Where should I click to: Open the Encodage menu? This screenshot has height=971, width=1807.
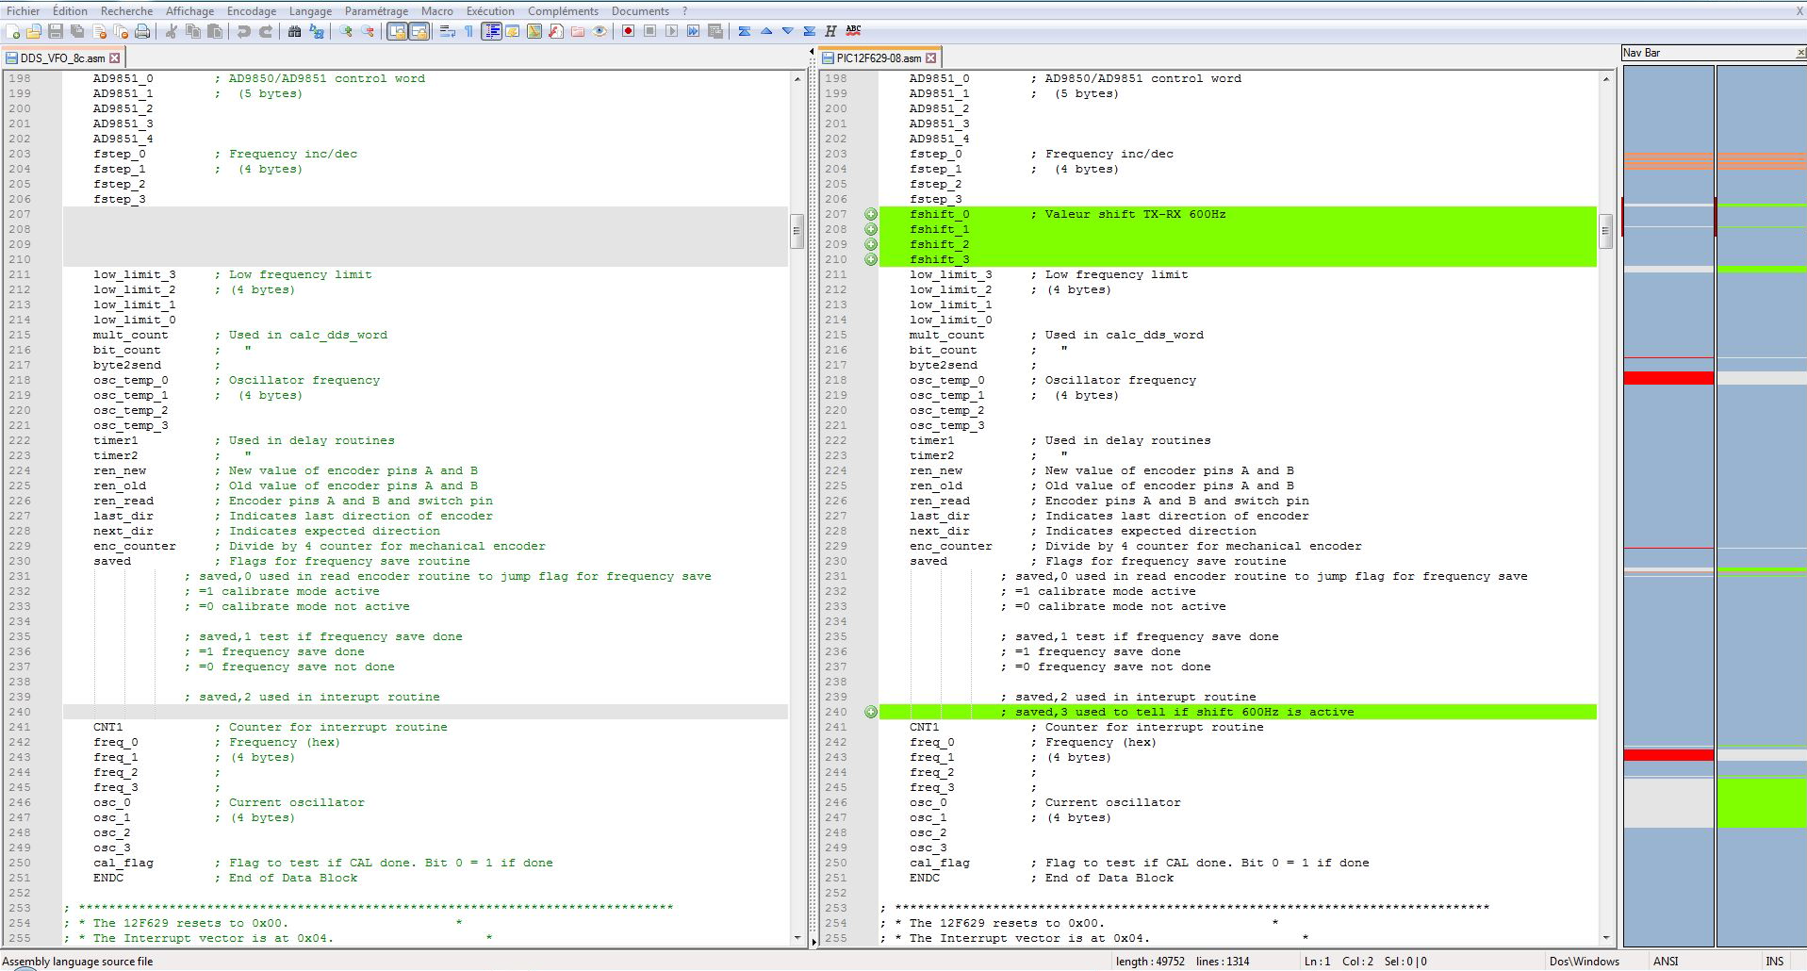[252, 11]
